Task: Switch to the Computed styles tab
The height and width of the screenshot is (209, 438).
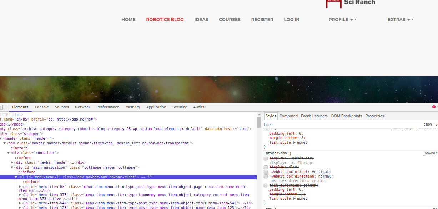Action: 288,116
